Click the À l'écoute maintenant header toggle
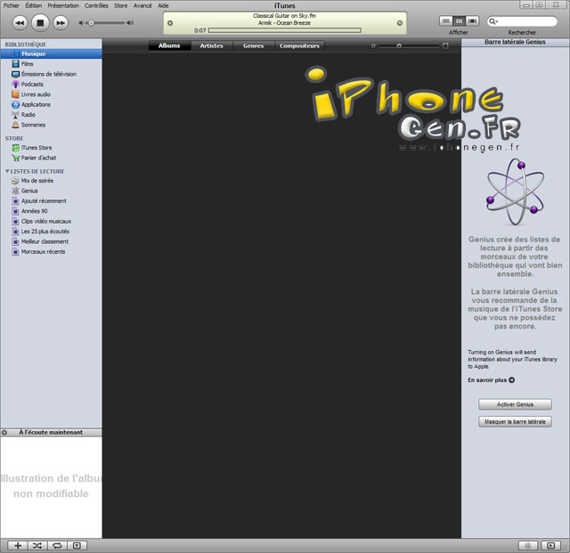The image size is (570, 553). pos(4,433)
